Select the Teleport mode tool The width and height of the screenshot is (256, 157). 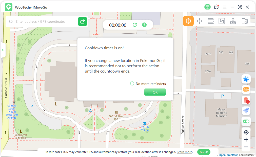click(x=188, y=21)
